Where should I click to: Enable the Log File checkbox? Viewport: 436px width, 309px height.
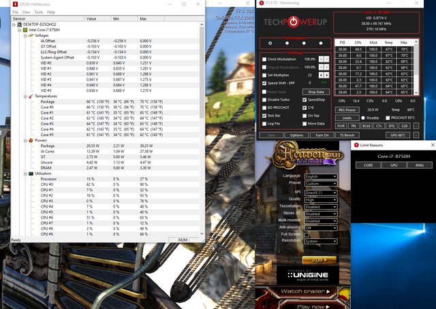[264, 124]
